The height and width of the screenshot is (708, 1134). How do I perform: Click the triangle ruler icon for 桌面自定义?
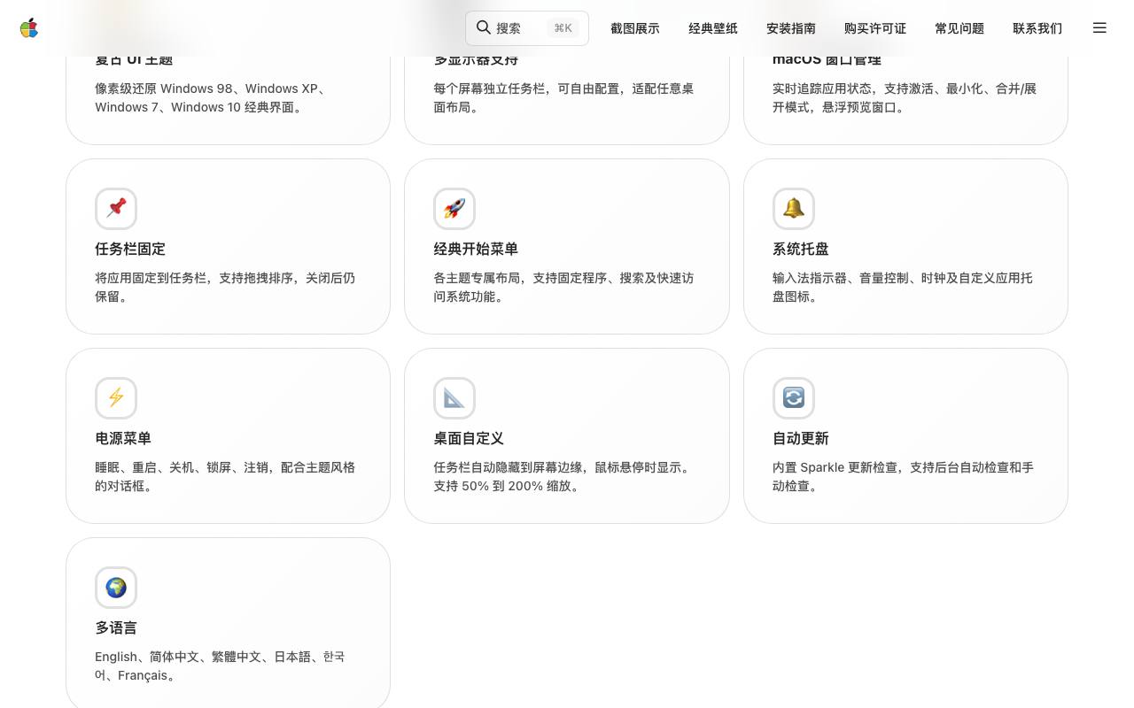454,398
